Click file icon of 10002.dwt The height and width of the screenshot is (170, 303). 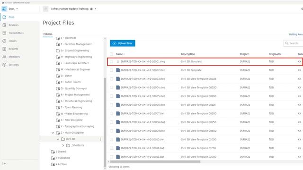click(118, 70)
